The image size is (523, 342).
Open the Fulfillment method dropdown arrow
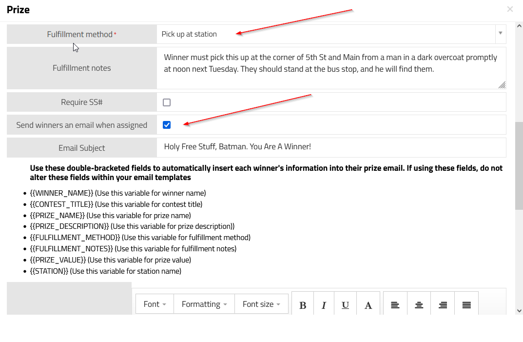click(x=500, y=33)
